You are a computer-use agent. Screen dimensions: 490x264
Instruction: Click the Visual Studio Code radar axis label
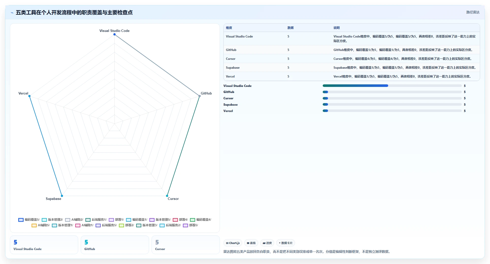pyautogui.click(x=115, y=31)
